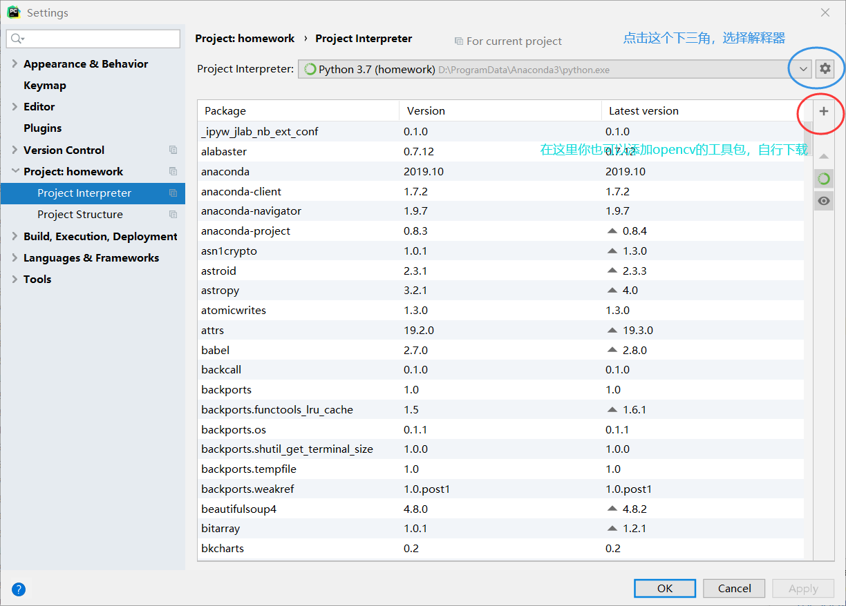Click the project-scope icon beside Project Interpreter
This screenshot has width=846, height=606.
(x=173, y=193)
